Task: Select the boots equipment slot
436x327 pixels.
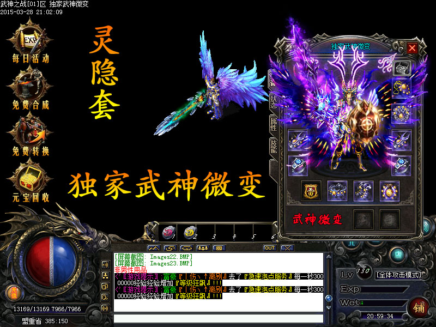Action: pyautogui.click(x=363, y=191)
